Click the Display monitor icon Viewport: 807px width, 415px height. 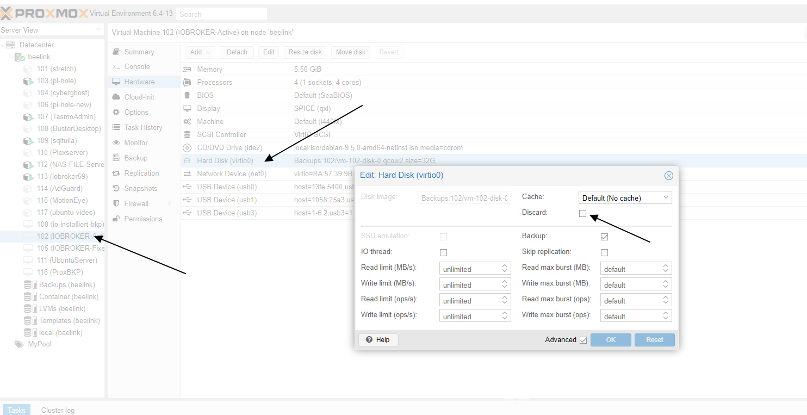coord(187,108)
